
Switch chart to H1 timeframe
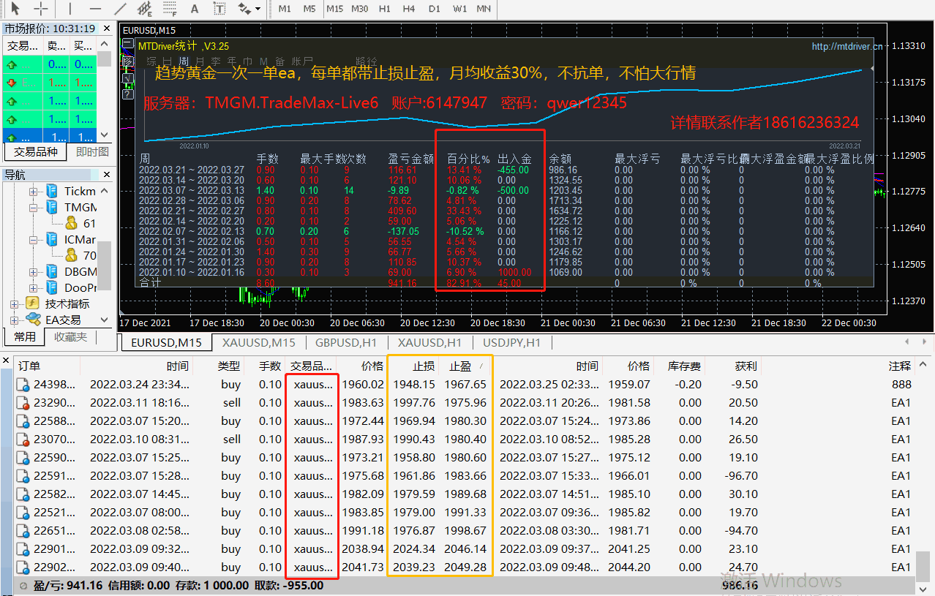coord(384,9)
